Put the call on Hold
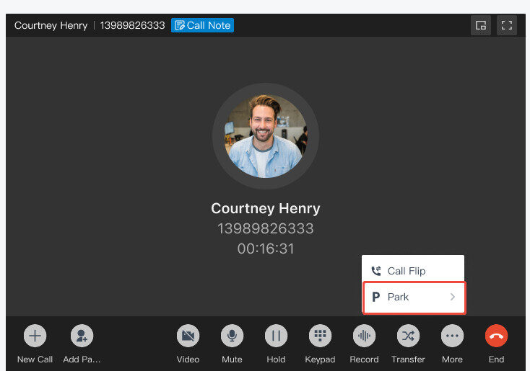 click(x=276, y=336)
